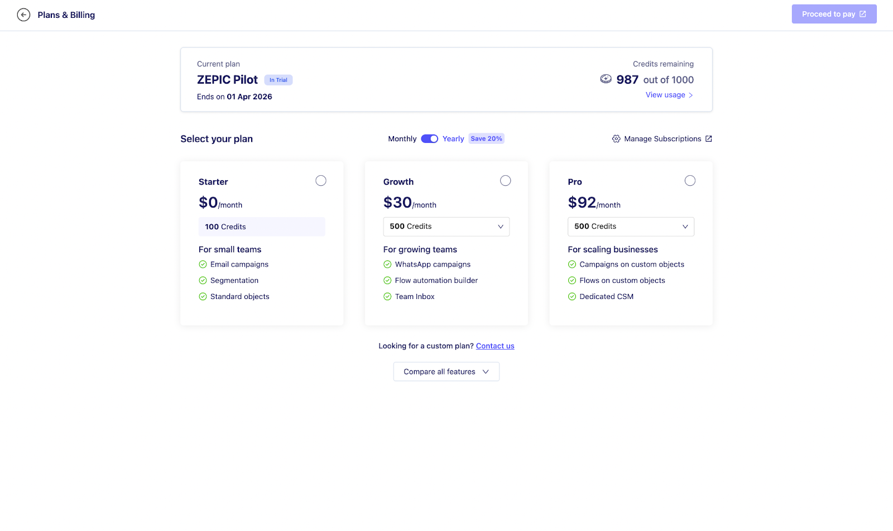The height and width of the screenshot is (531, 893).
Task: Open the Pro plan credits dropdown
Action: coord(631,226)
